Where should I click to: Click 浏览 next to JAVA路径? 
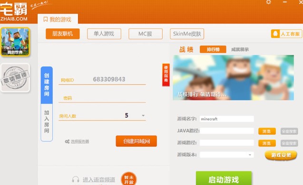(267, 131)
